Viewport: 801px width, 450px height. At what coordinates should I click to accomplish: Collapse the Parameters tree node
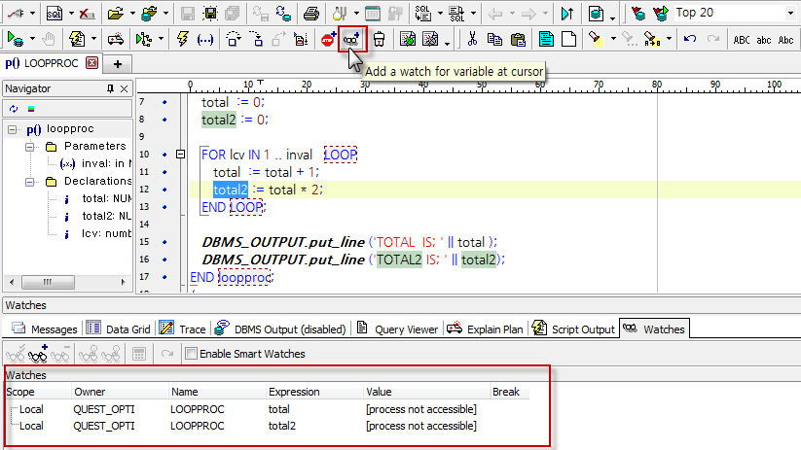pyautogui.click(x=30, y=146)
